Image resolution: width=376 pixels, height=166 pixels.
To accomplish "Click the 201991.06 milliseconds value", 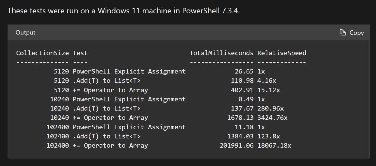I will 237,145.
